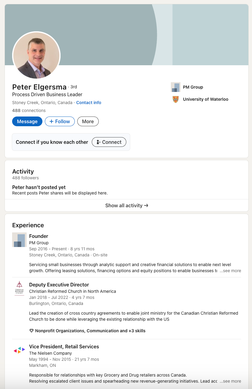Open the Contact info link
This screenshot has height=389, width=252.
pyautogui.click(x=89, y=103)
